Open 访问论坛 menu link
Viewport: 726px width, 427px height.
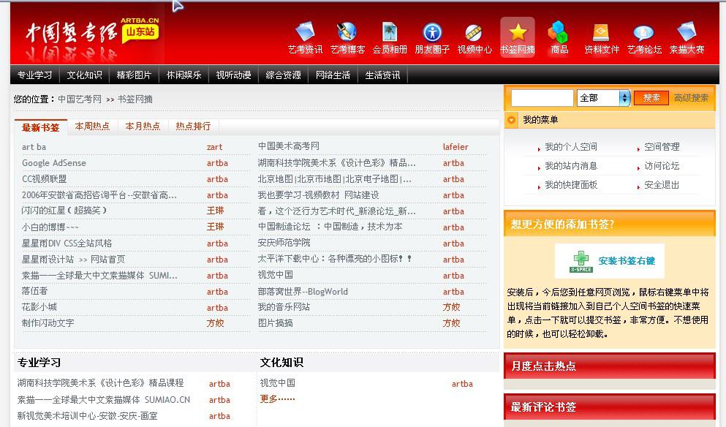pos(662,166)
